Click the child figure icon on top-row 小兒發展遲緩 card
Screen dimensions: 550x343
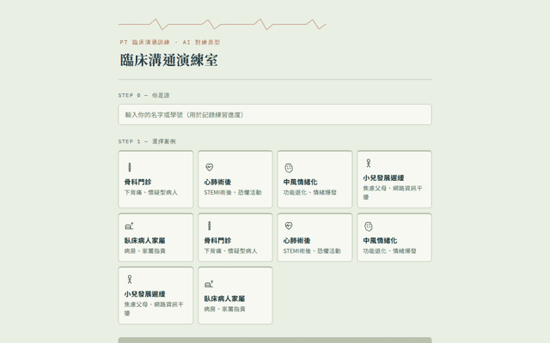(369, 163)
